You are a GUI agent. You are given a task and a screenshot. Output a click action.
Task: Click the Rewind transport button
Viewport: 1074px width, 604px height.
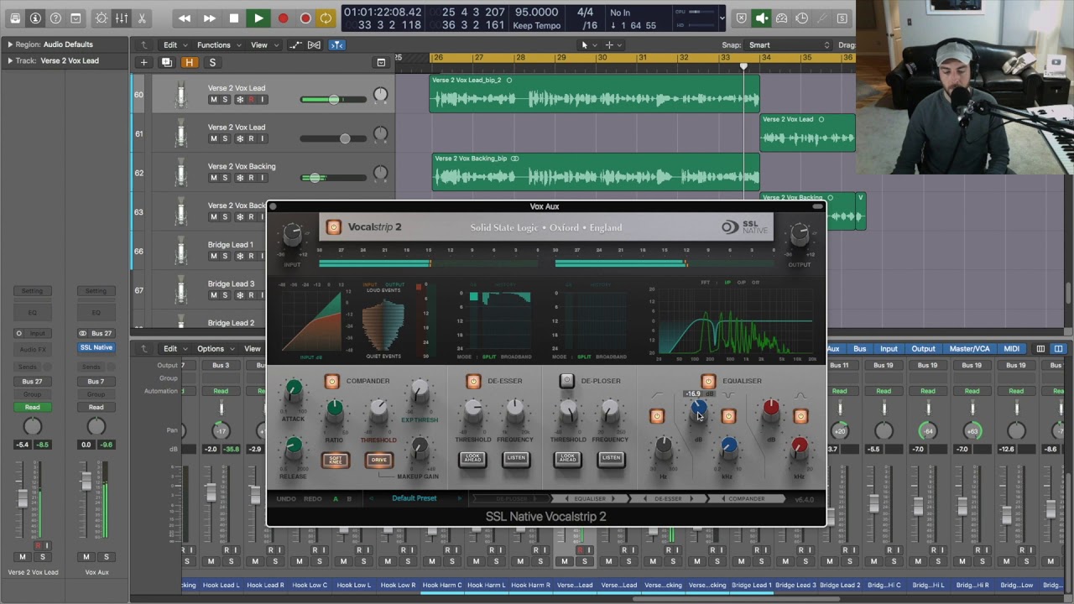[x=185, y=18]
